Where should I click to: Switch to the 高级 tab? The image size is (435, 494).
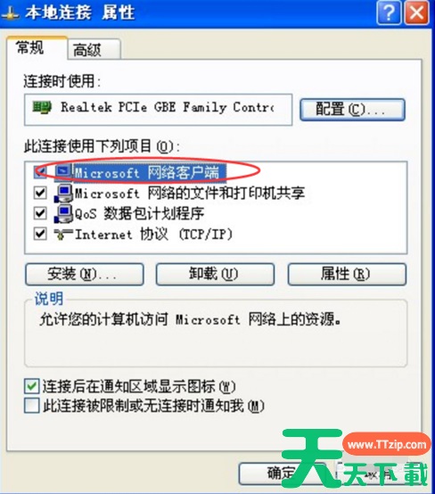[x=94, y=49]
